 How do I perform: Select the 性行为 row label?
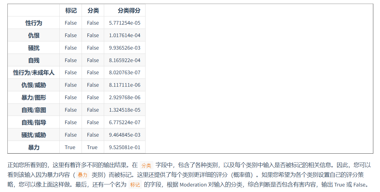tap(33, 23)
